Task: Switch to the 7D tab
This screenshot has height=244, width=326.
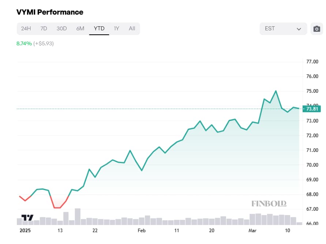Action: (x=44, y=28)
